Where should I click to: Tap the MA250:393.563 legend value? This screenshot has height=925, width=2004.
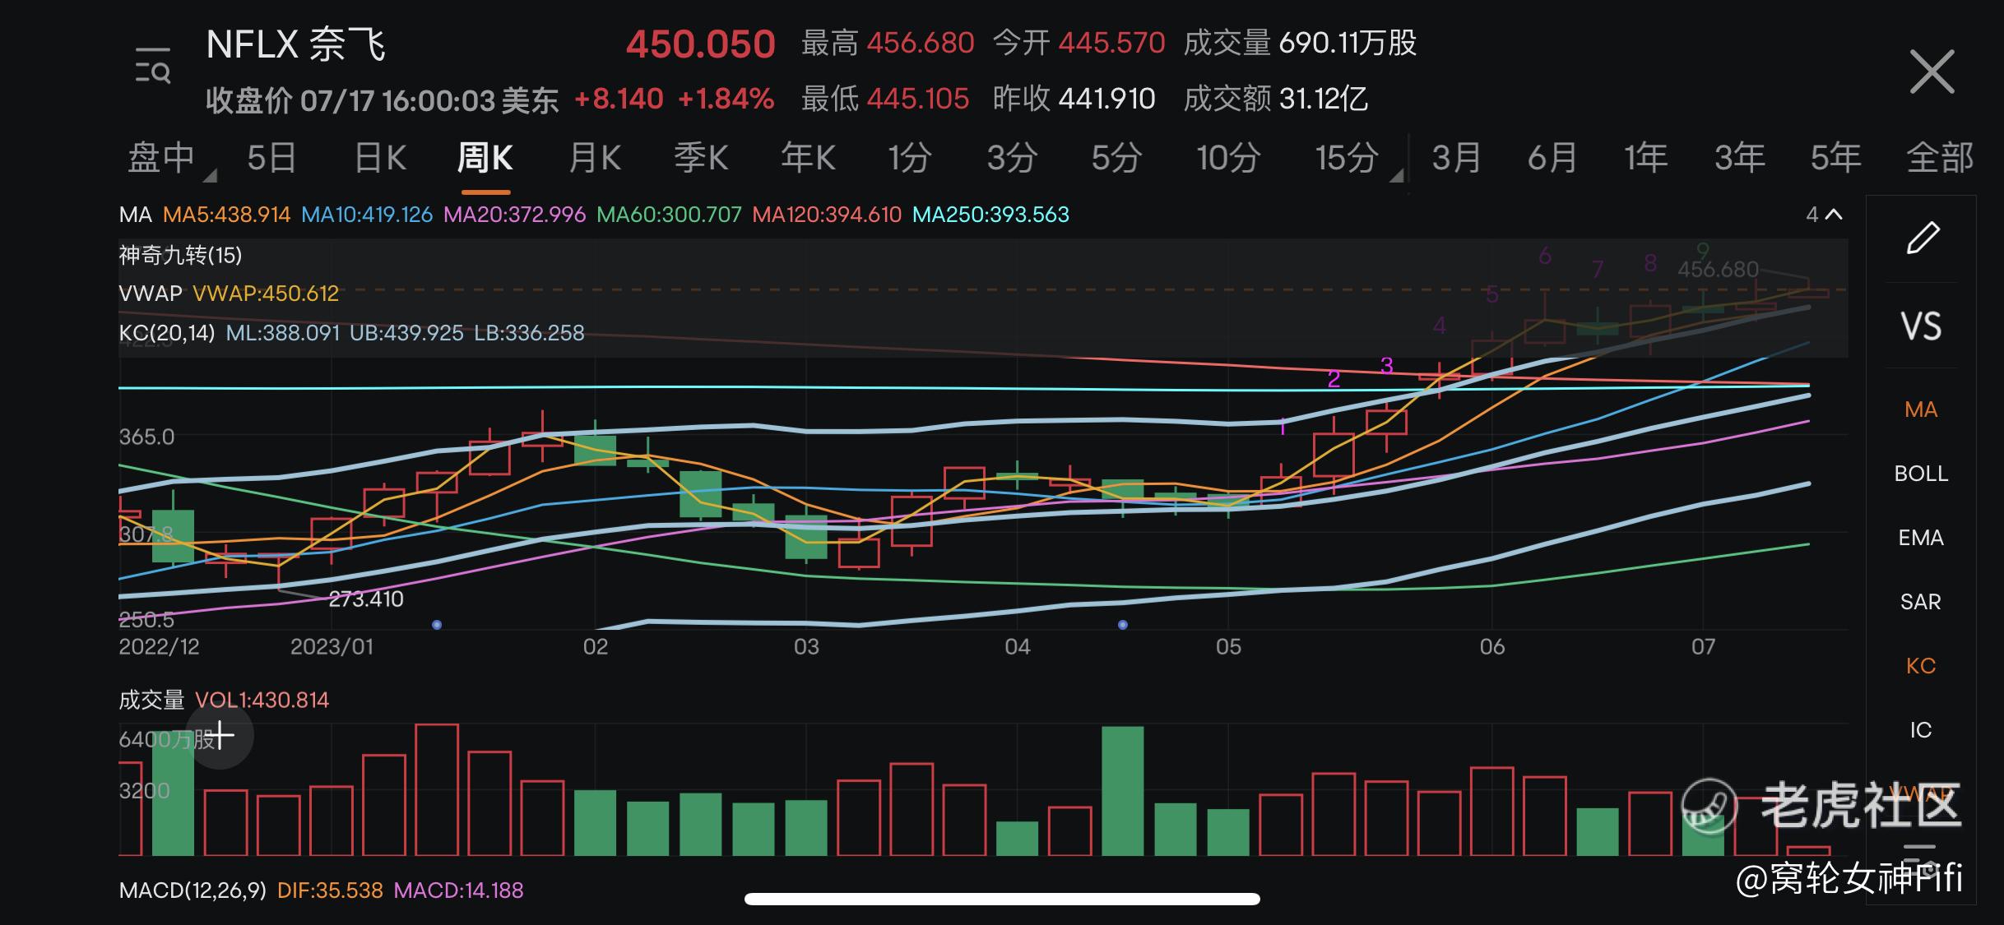click(x=990, y=215)
